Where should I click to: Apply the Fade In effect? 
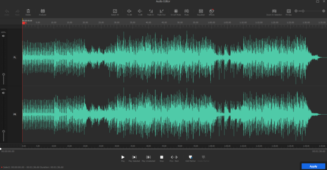[x=151, y=11]
